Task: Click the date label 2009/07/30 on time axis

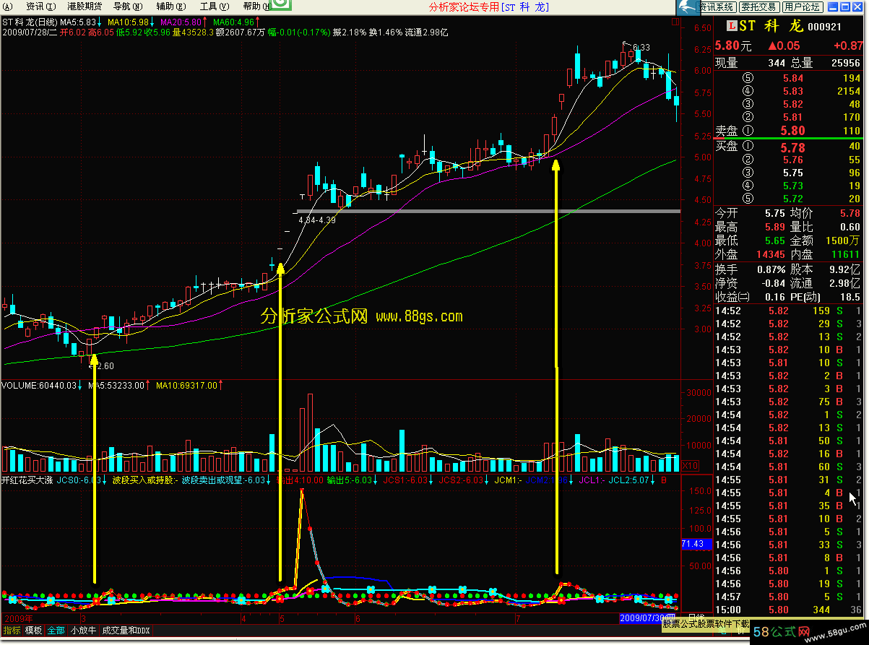Action: (x=649, y=619)
